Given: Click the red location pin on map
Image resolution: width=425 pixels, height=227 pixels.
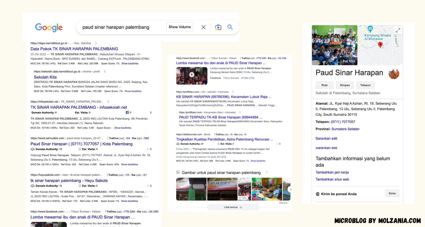Looking at the screenshot, I should (x=380, y=45).
